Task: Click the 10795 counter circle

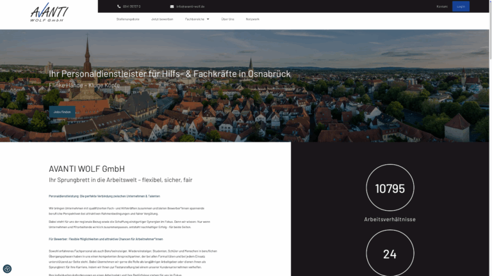Action: 390,188
